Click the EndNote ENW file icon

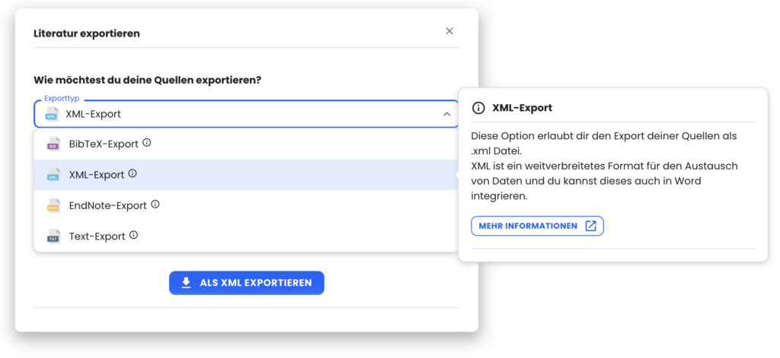pos(53,205)
